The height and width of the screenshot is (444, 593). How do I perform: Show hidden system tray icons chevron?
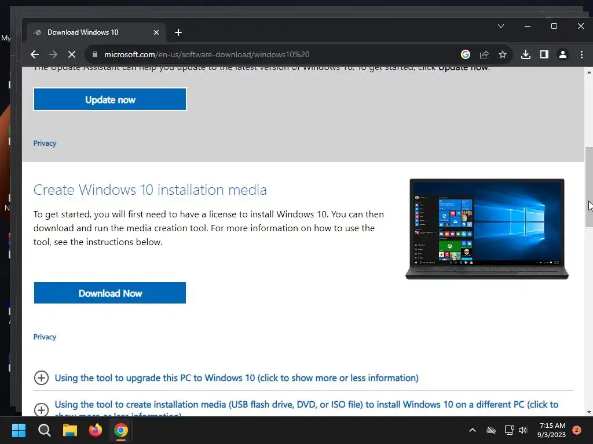pos(473,430)
